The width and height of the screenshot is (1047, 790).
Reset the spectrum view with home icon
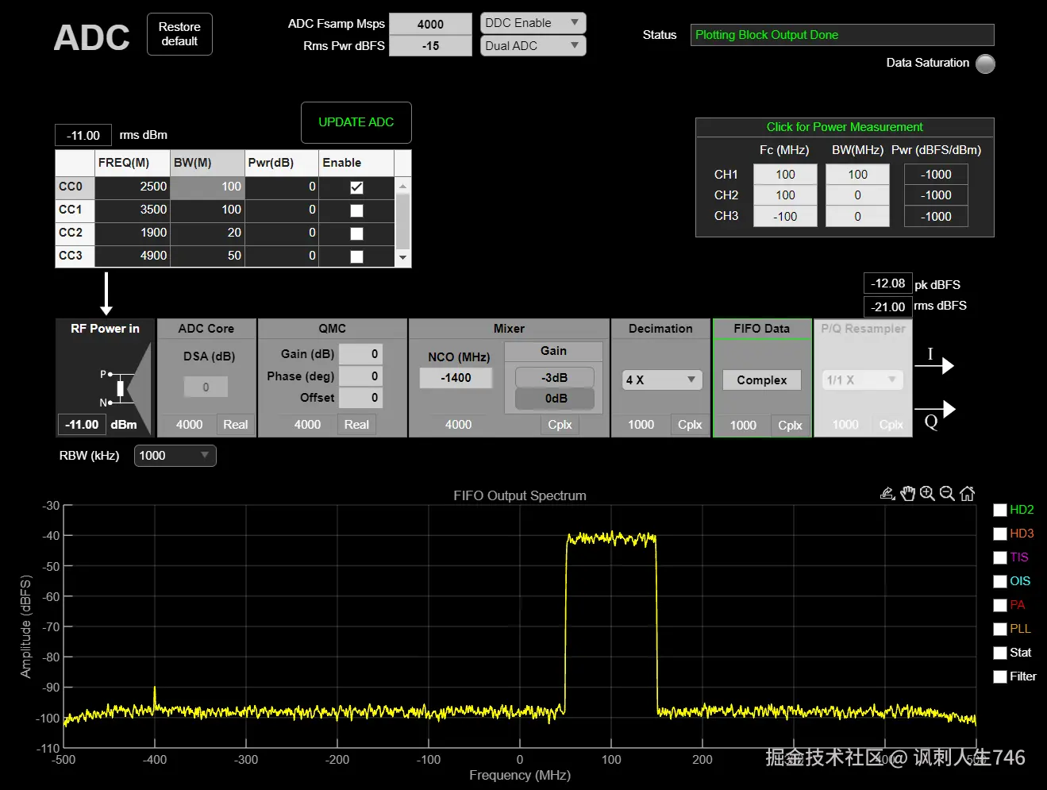tap(967, 494)
